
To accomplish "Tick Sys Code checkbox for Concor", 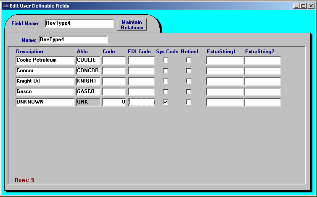I will [165, 70].
